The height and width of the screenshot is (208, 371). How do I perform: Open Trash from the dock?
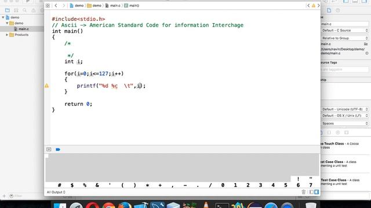pos(311,205)
